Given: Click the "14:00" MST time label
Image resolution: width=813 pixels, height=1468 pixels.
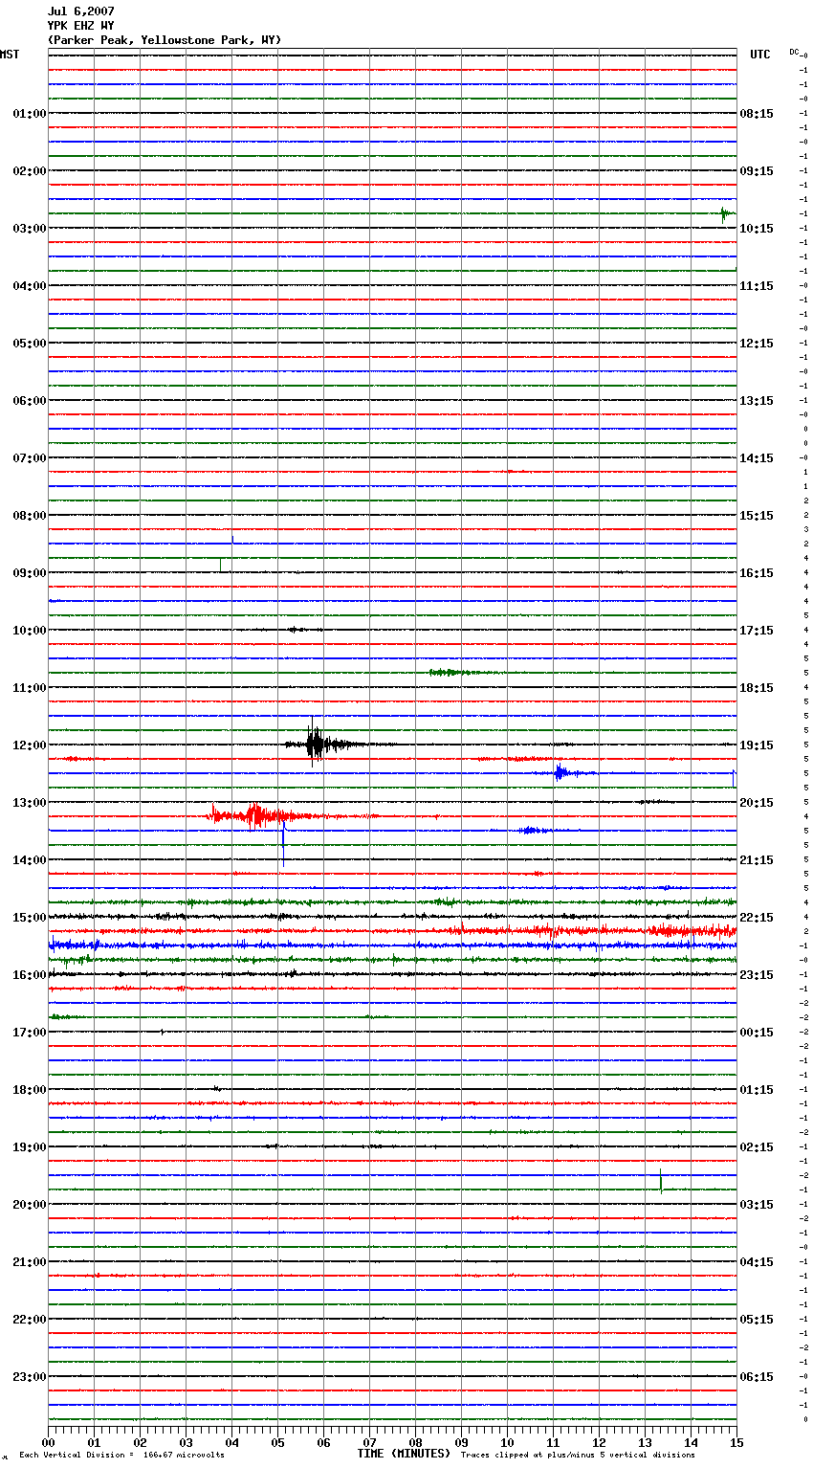Looking at the screenshot, I should 30,860.
